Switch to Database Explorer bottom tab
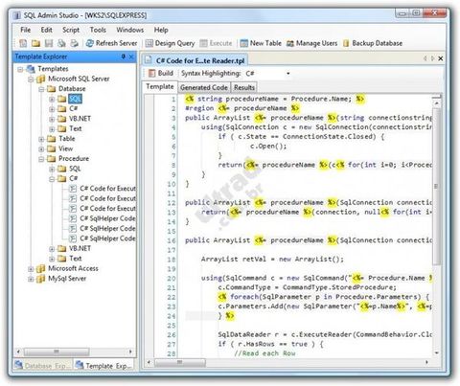Image resolution: width=460 pixels, height=386 pixels. (42, 366)
